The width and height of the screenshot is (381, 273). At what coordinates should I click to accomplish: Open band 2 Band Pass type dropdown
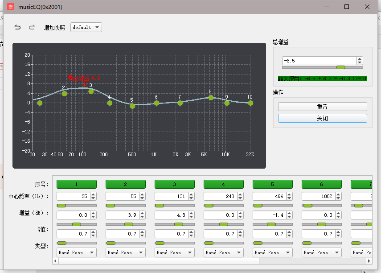pos(126,252)
